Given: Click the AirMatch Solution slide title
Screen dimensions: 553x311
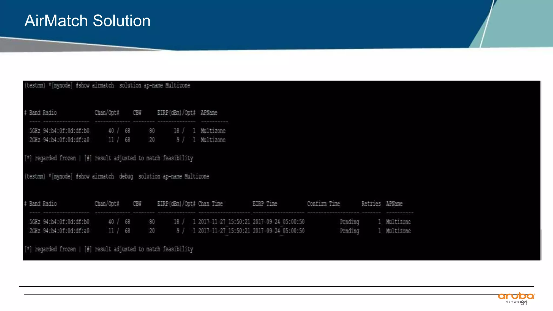Looking at the screenshot, I should [x=87, y=21].
